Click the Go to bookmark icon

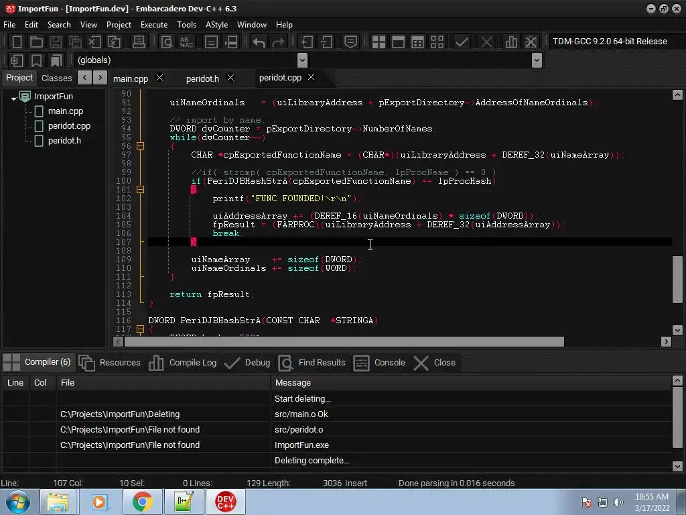[56, 60]
